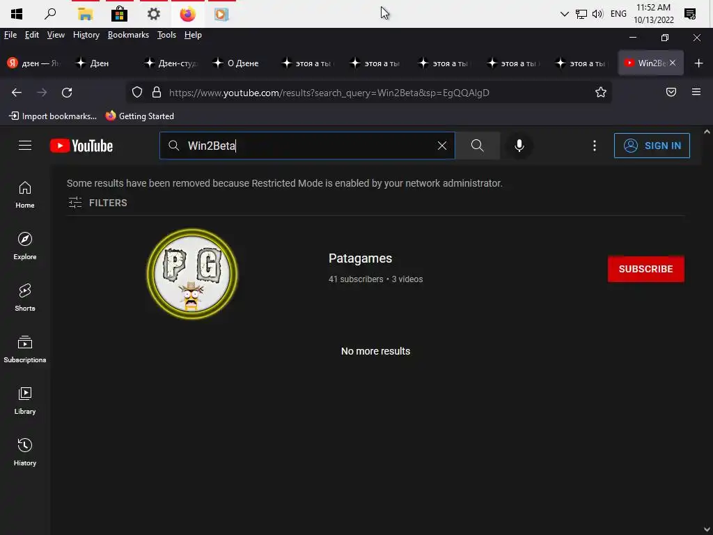Viewport: 713px width, 535px height.
Task: Open Settings gear in the taskbar
Action: click(154, 14)
